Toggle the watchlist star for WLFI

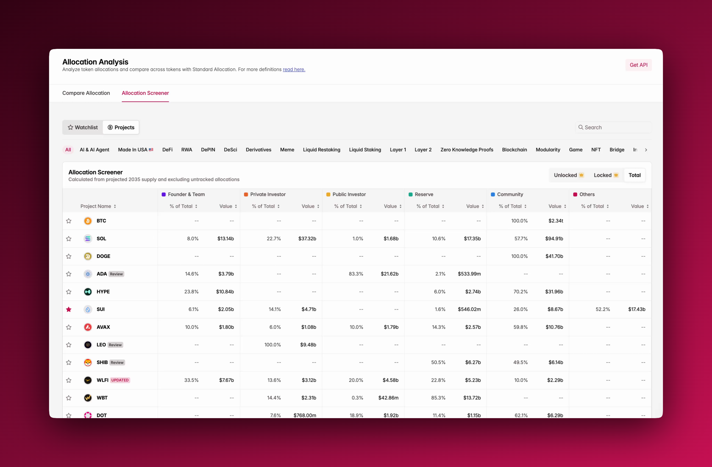point(69,380)
